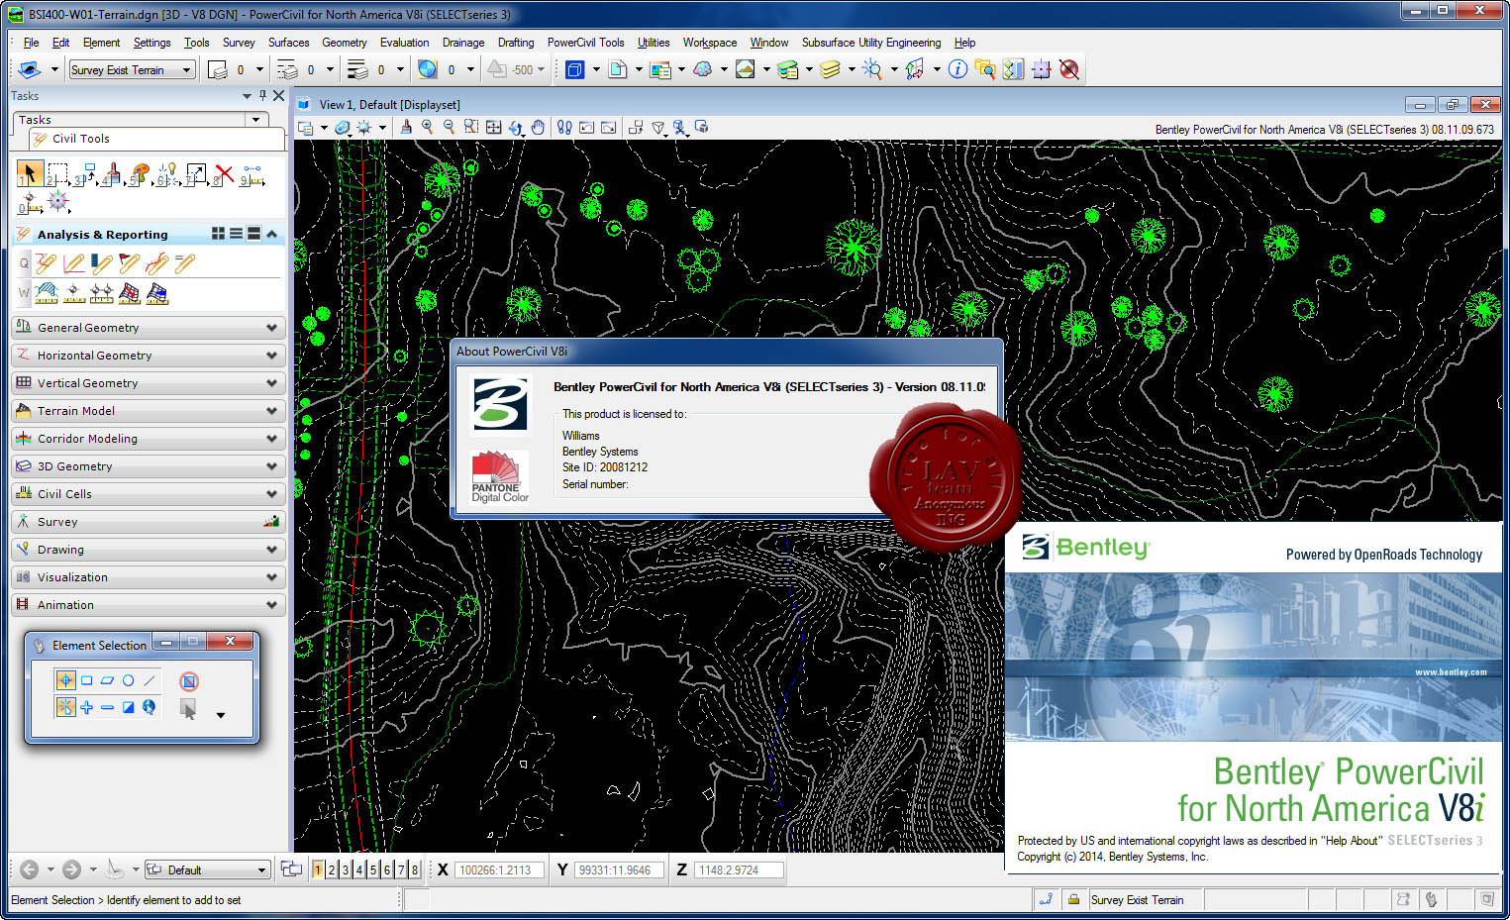Open the Help information icon in toolbar
The width and height of the screenshot is (1510, 920).
(957, 69)
